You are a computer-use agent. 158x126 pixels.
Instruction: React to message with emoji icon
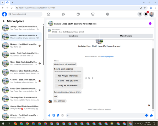click(86, 78)
